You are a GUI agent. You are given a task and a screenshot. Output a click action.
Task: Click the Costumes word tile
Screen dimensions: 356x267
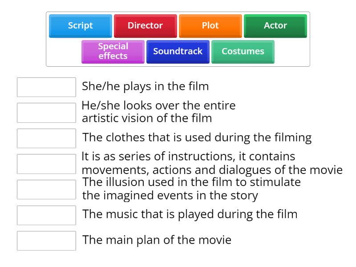(x=243, y=52)
